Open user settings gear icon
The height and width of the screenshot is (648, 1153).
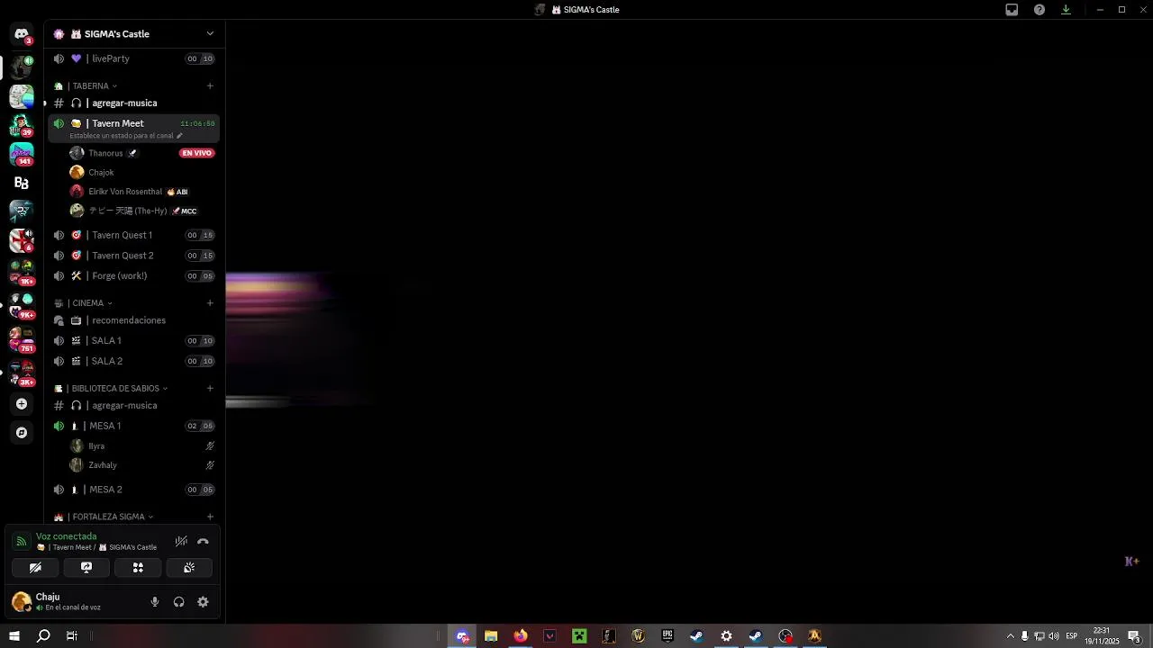click(203, 602)
